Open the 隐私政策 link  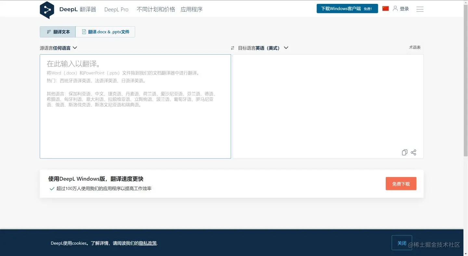(x=148, y=243)
